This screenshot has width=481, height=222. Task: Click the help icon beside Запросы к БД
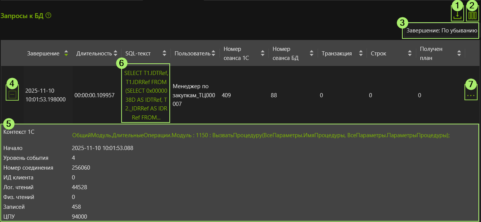pyautogui.click(x=48, y=16)
